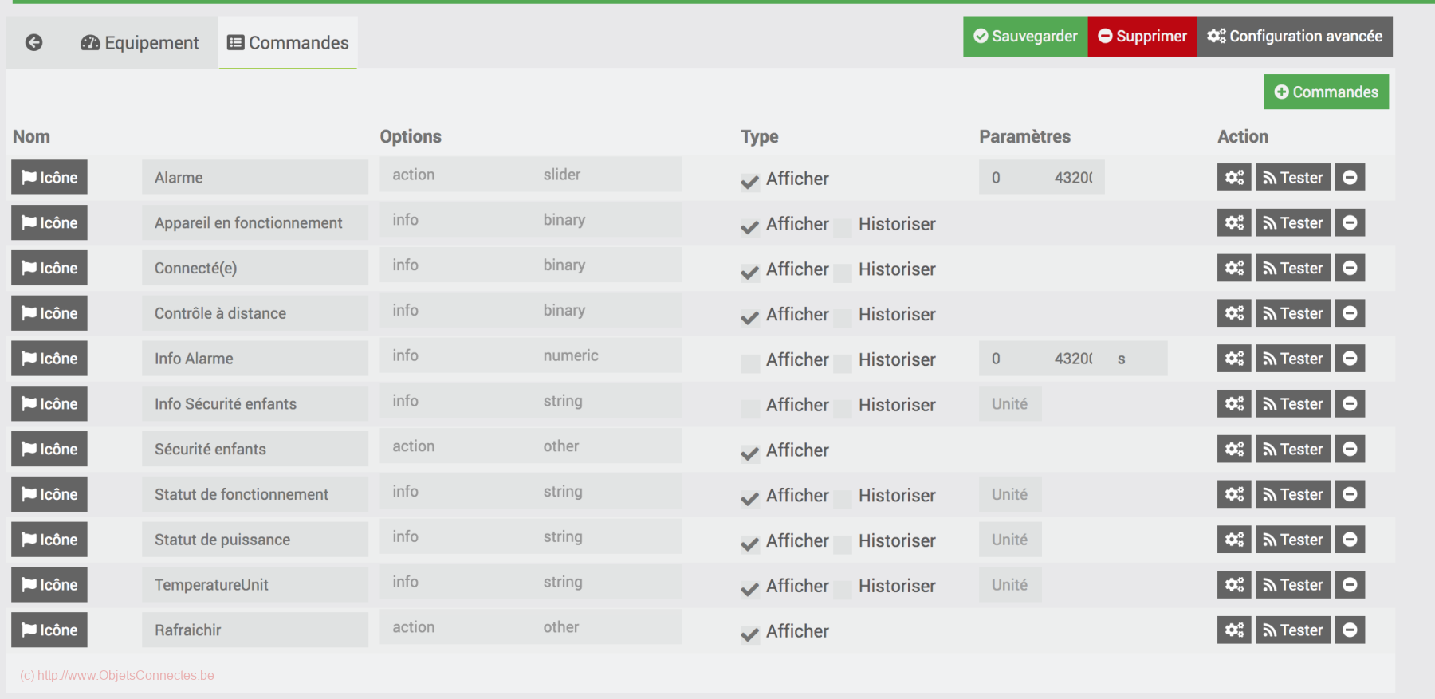The image size is (1435, 699).
Task: Remove the Rafraichir command
Action: (1350, 630)
